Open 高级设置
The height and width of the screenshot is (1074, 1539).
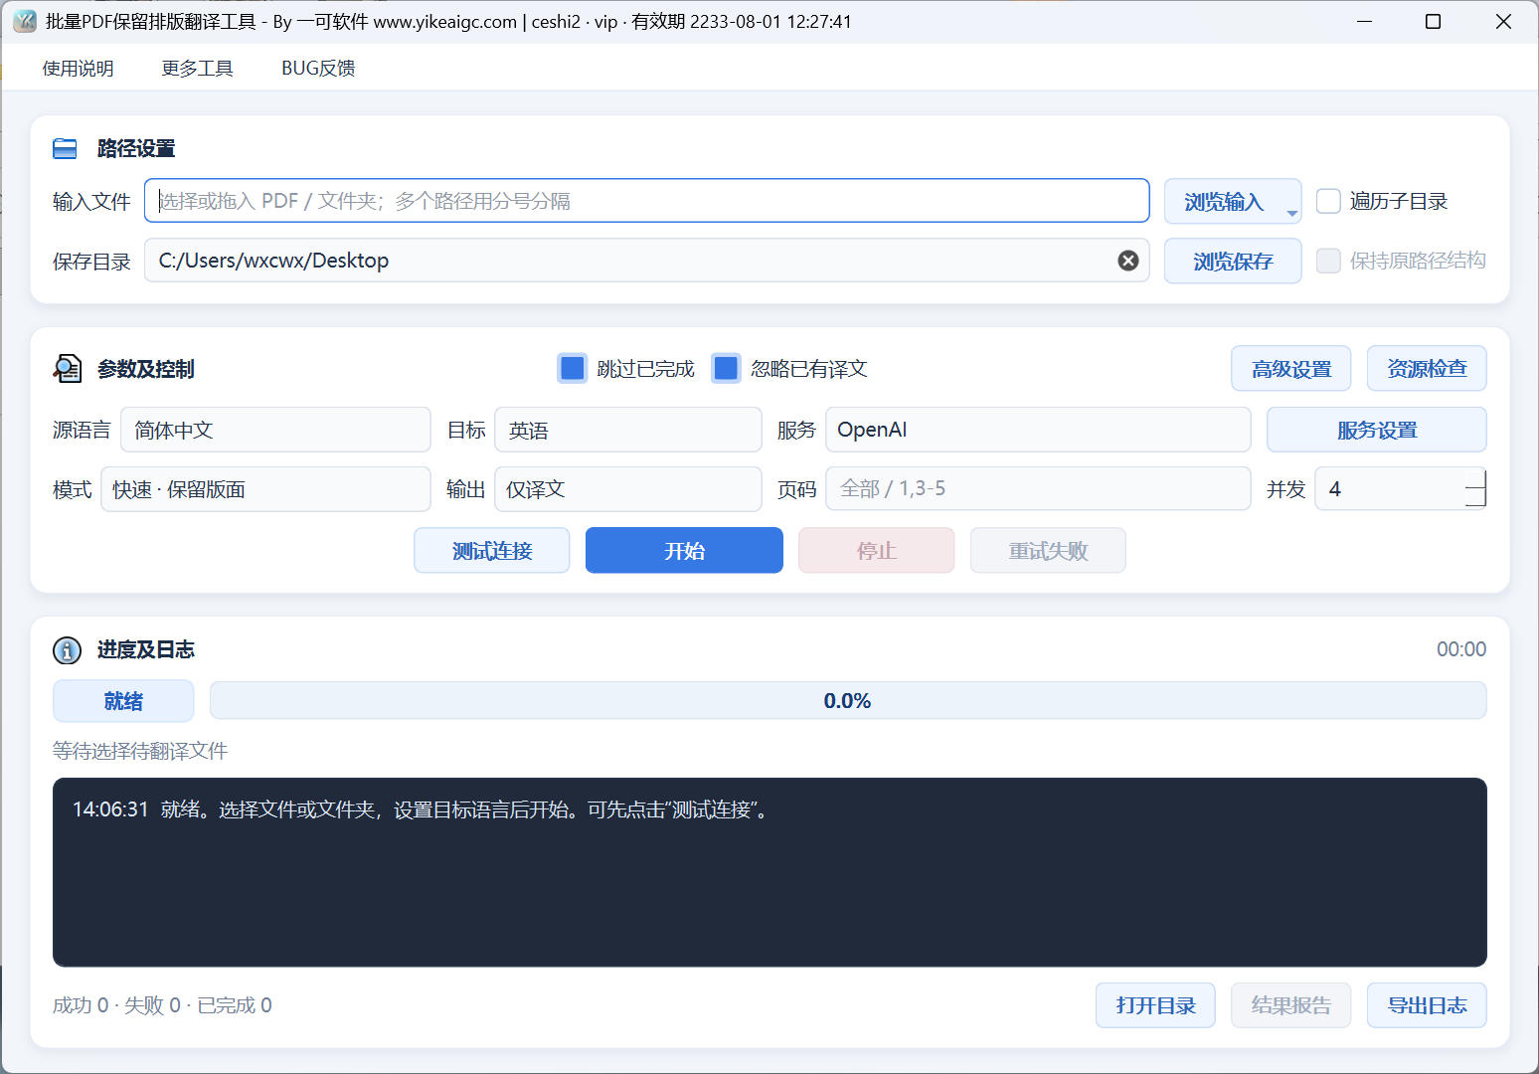(1291, 369)
